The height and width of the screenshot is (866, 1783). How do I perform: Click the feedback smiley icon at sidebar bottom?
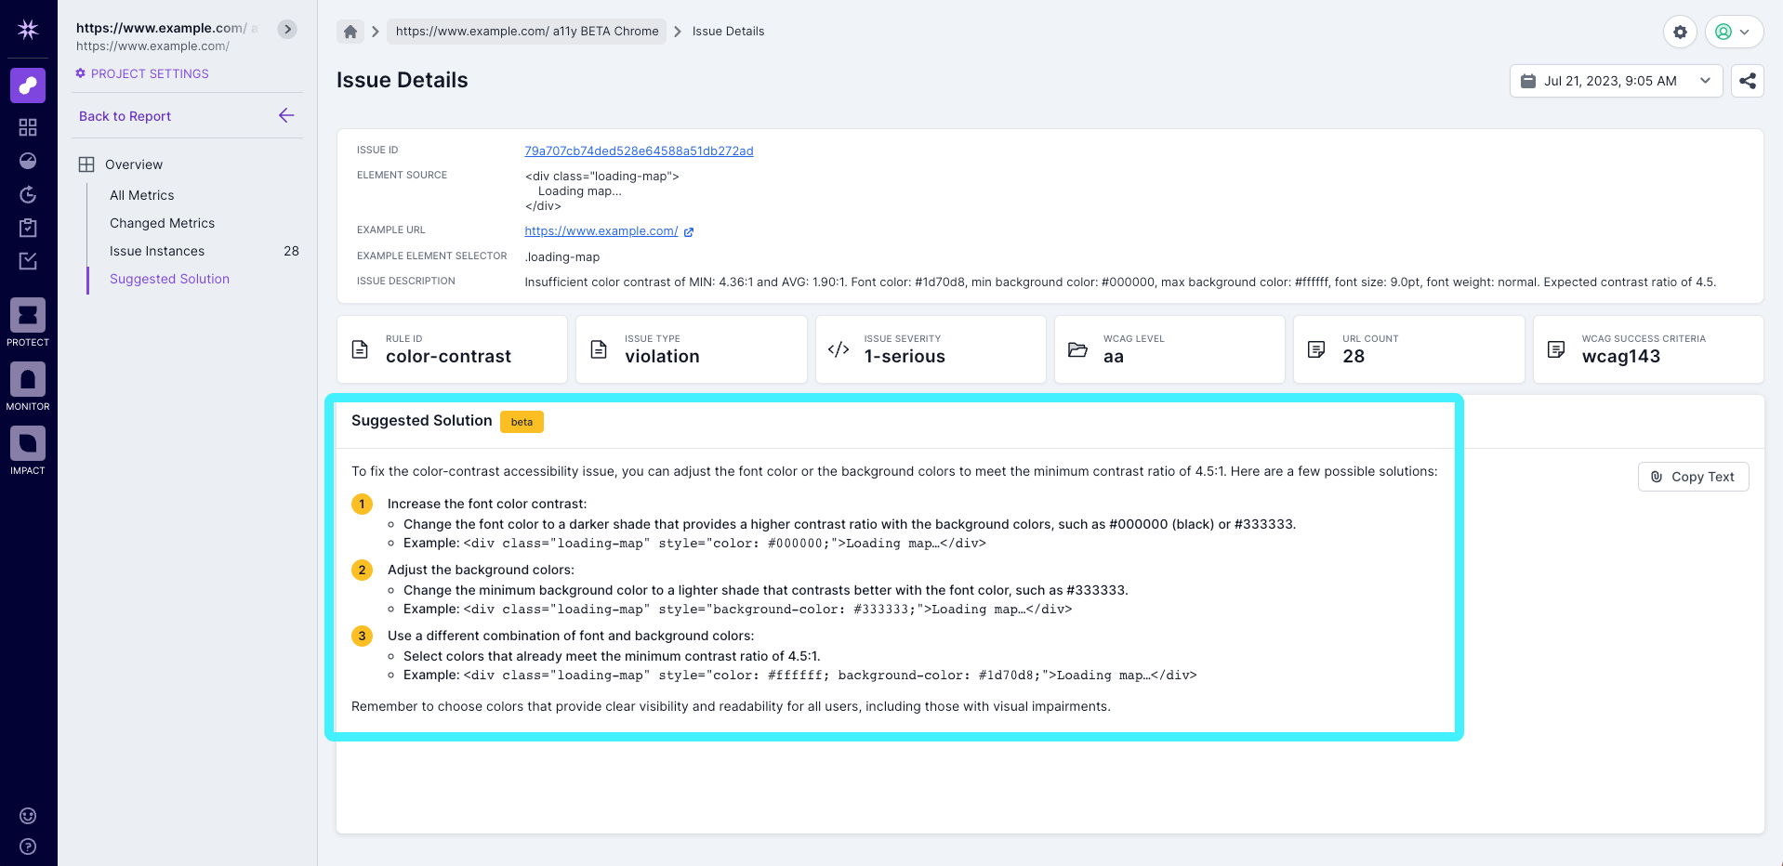coord(28,816)
